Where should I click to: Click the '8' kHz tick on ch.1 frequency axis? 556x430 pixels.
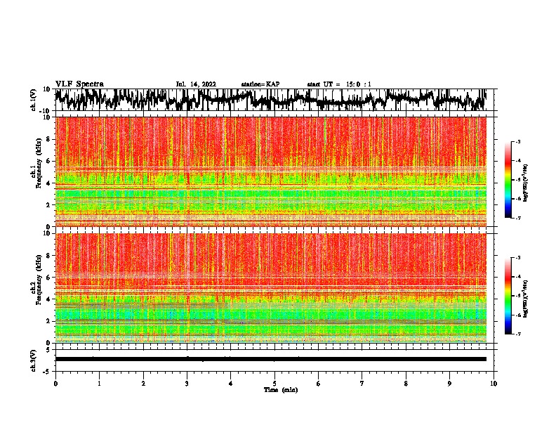click(x=48, y=139)
